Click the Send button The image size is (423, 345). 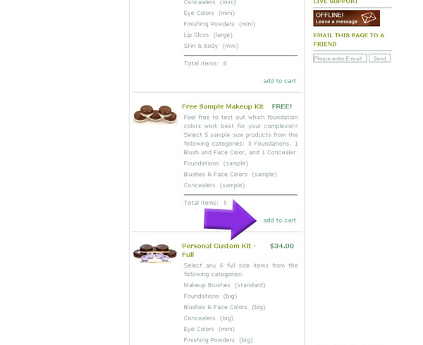[x=379, y=58]
